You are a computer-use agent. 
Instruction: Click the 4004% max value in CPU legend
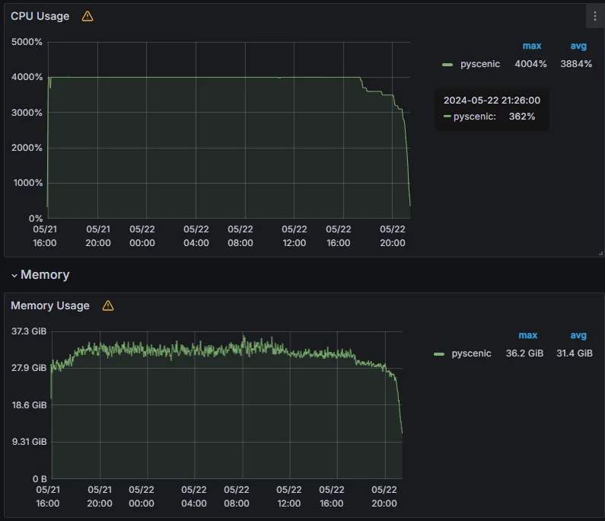(530, 64)
